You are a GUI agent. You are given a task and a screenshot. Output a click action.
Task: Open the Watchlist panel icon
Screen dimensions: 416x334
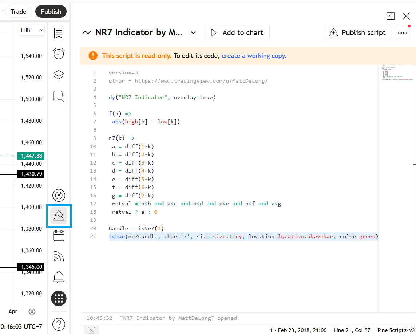tap(59, 33)
